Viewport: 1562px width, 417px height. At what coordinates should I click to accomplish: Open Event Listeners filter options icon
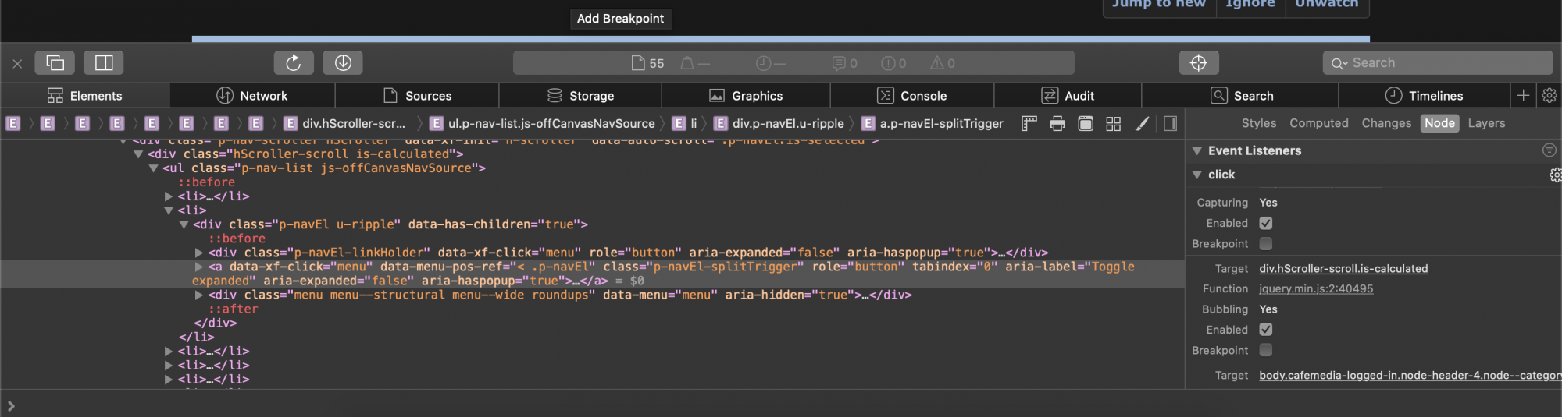pyautogui.click(x=1550, y=150)
